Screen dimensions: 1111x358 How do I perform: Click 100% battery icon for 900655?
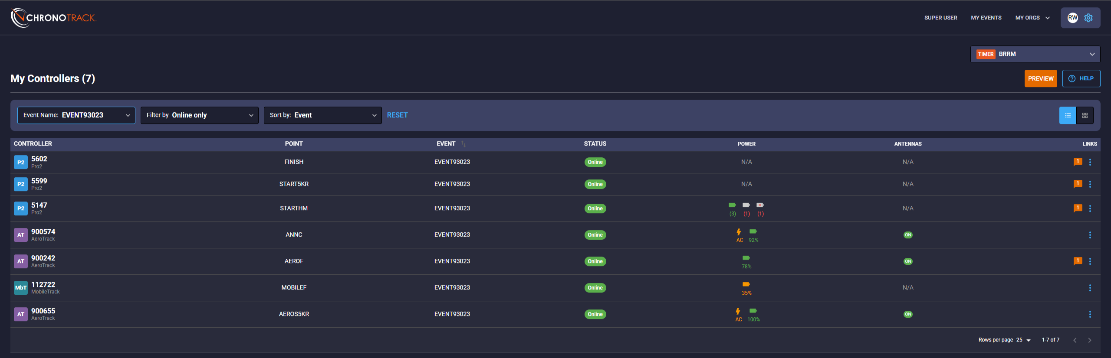753,311
